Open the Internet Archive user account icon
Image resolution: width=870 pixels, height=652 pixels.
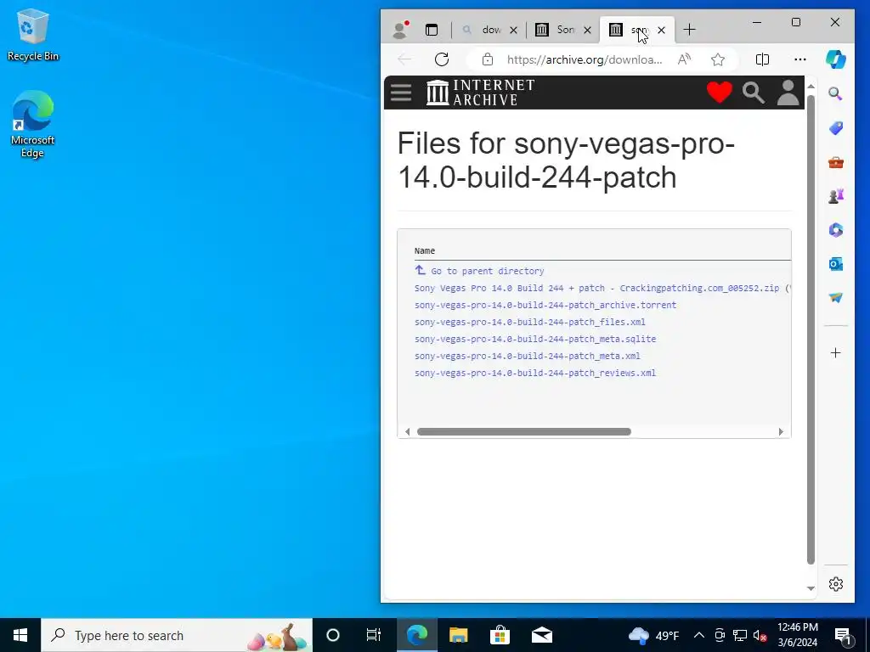tap(788, 93)
